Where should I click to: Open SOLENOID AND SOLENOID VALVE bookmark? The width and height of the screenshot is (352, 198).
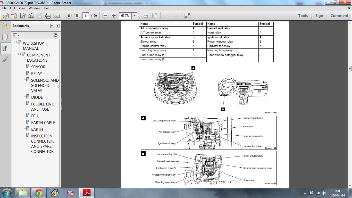tap(45, 85)
